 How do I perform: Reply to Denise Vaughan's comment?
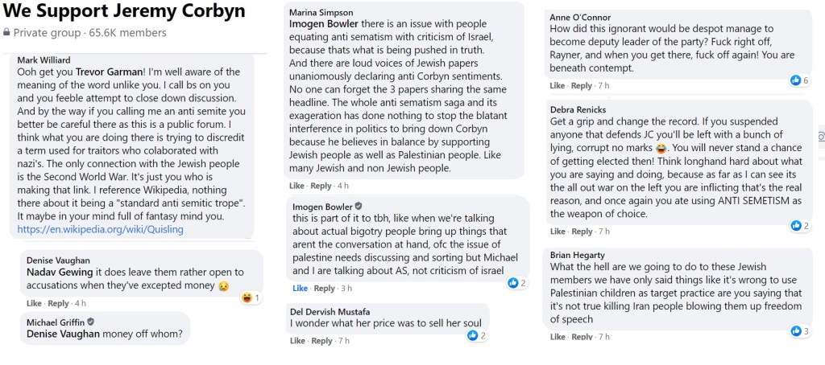pos(59,303)
